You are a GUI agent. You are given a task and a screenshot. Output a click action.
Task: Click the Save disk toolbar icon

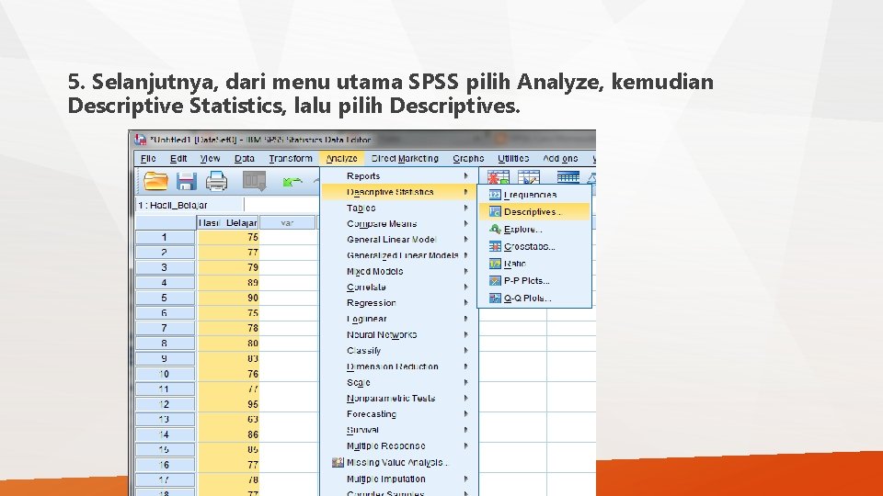click(x=187, y=181)
